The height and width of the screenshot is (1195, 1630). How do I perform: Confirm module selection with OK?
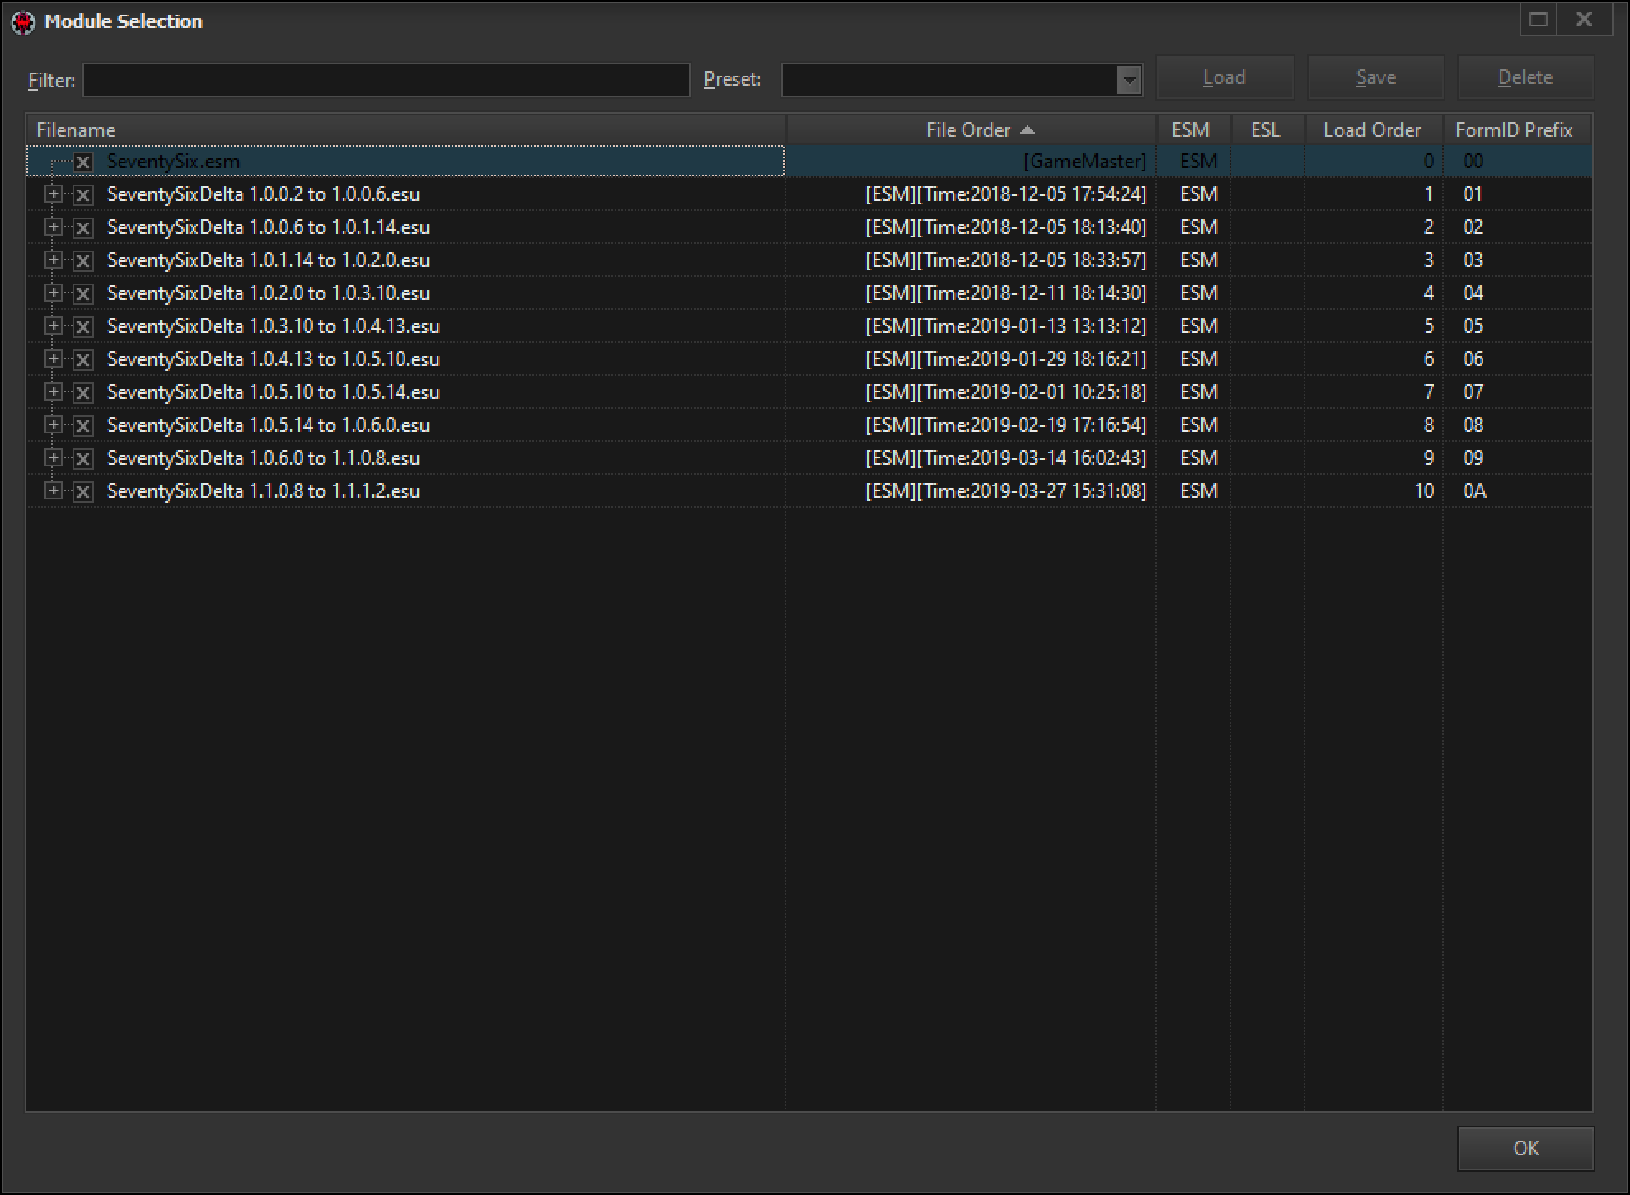point(1525,1147)
